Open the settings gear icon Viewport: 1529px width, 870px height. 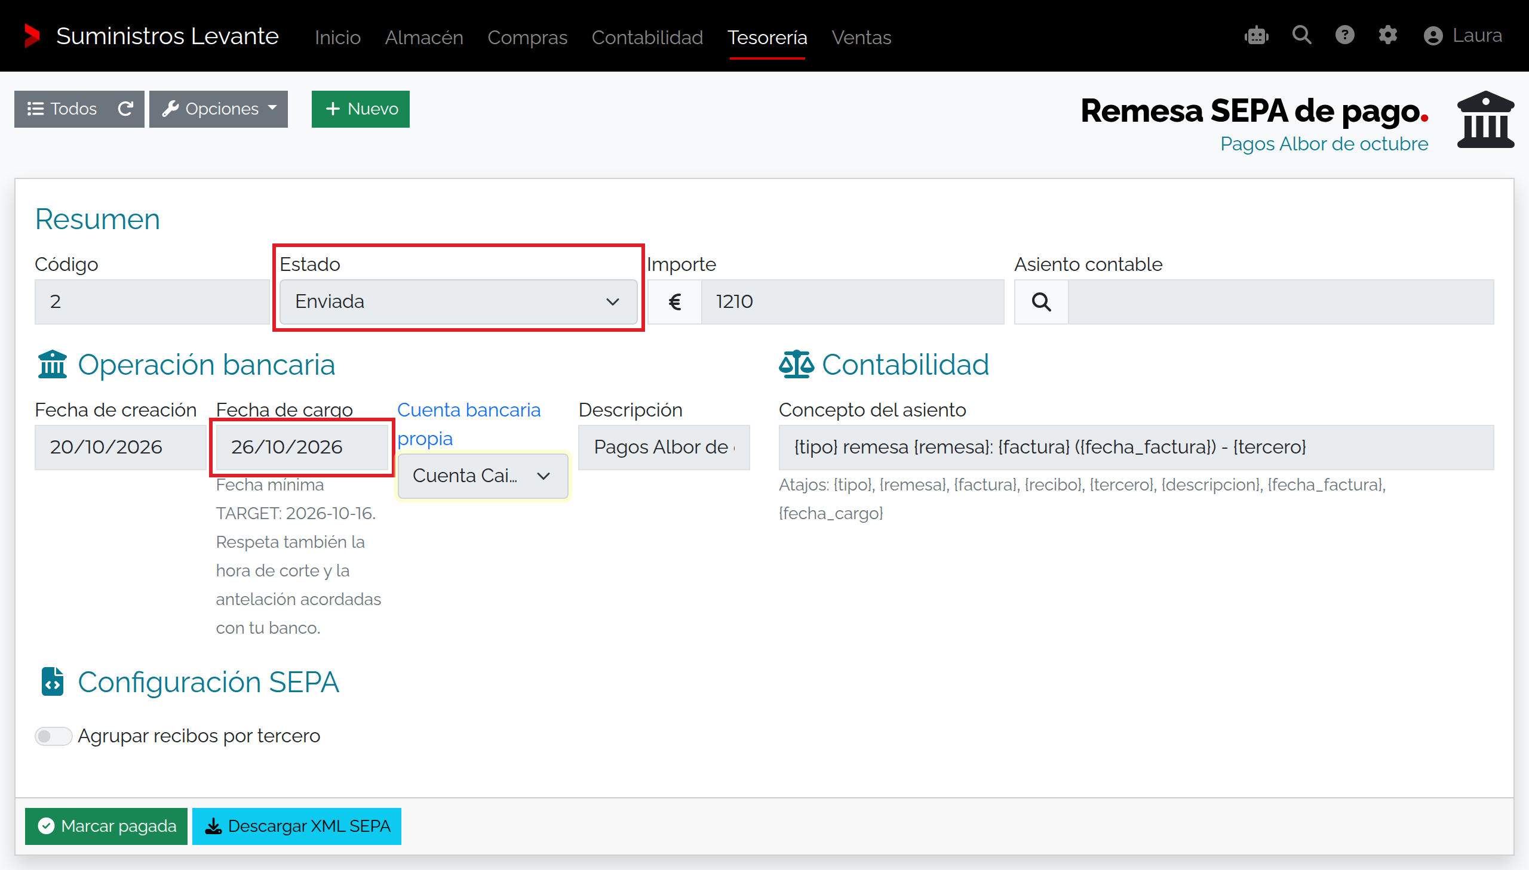pyautogui.click(x=1388, y=35)
